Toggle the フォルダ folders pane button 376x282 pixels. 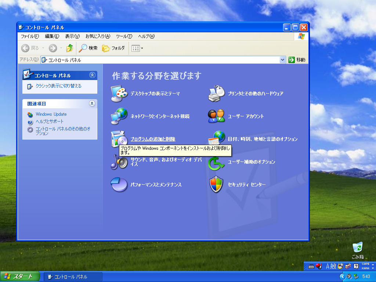pos(113,48)
